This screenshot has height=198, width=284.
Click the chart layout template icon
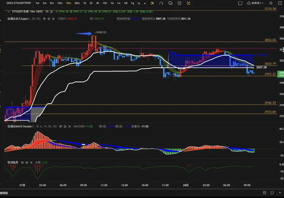click(x=170, y=3)
